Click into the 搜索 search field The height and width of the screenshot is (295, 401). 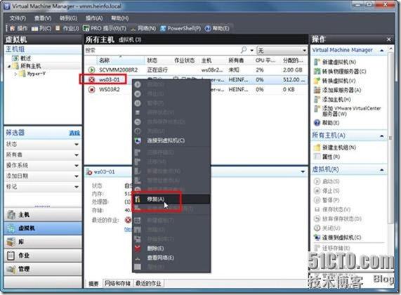(162, 50)
